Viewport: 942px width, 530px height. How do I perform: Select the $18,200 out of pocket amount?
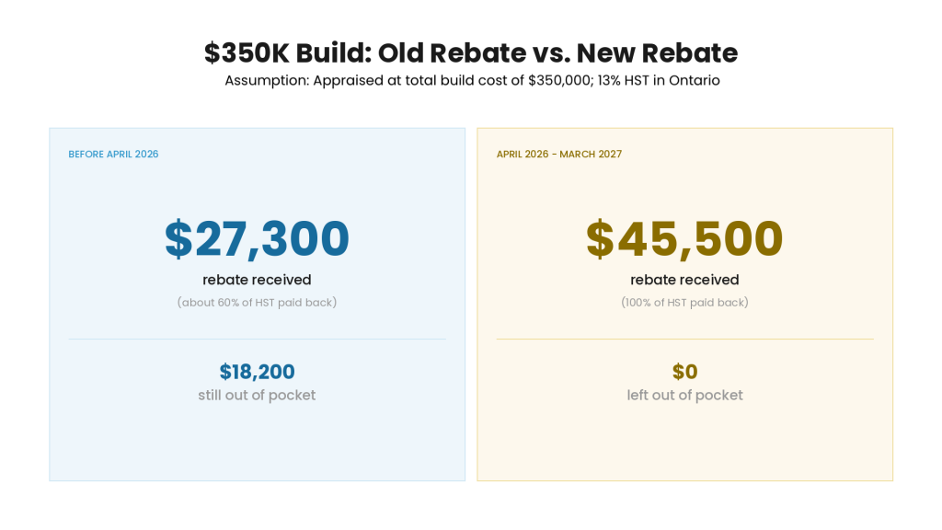(258, 372)
